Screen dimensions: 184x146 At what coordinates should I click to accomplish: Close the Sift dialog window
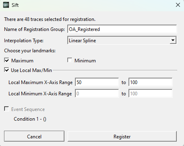[x=178, y=5]
